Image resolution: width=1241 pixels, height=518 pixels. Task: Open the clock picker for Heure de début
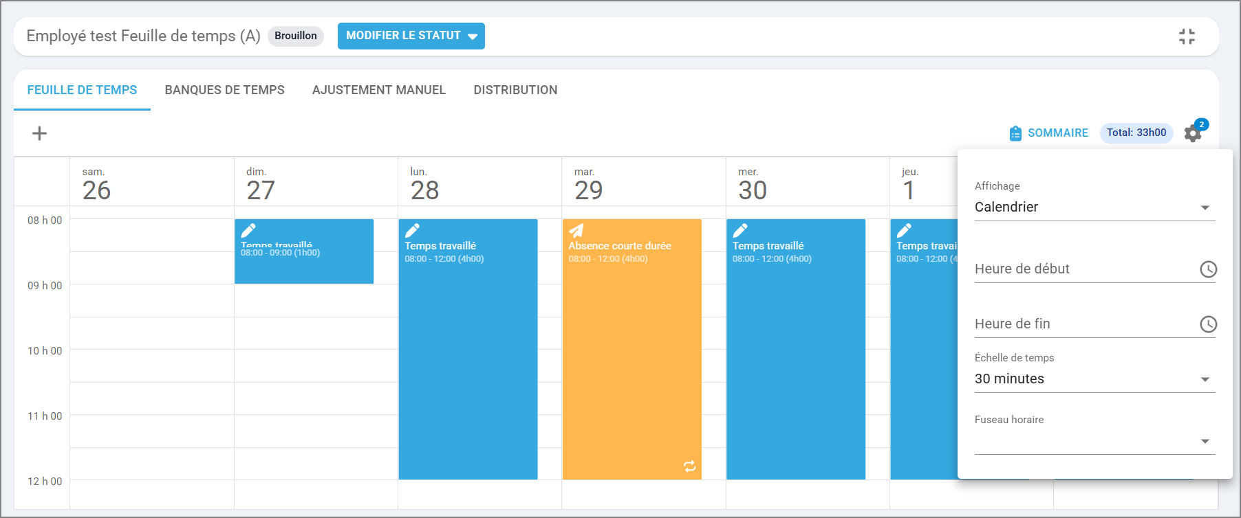click(1208, 269)
